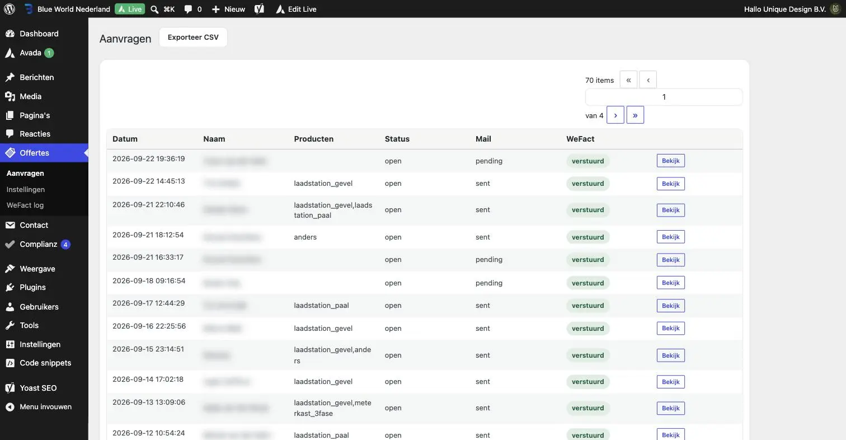
Task: Click the Media library icon
Action: click(x=10, y=96)
